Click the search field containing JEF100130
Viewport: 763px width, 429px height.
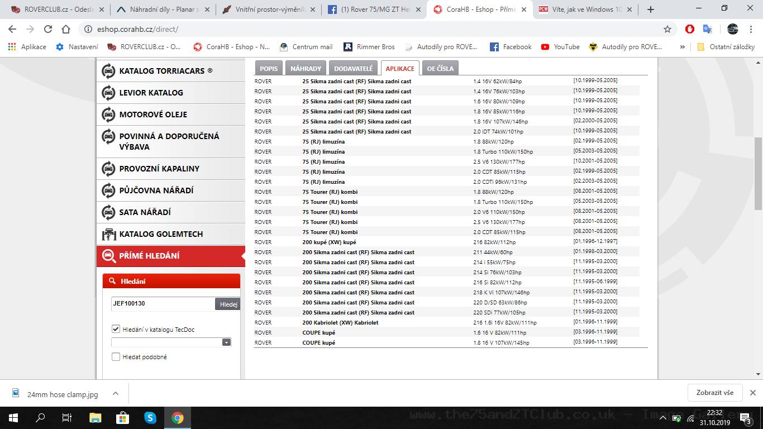[163, 304]
